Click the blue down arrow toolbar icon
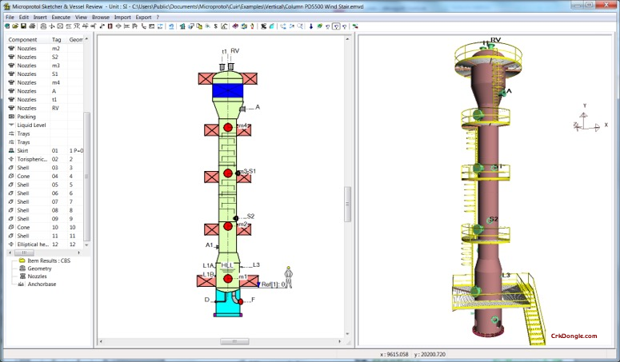The height and width of the screenshot is (362, 620). pos(310,26)
